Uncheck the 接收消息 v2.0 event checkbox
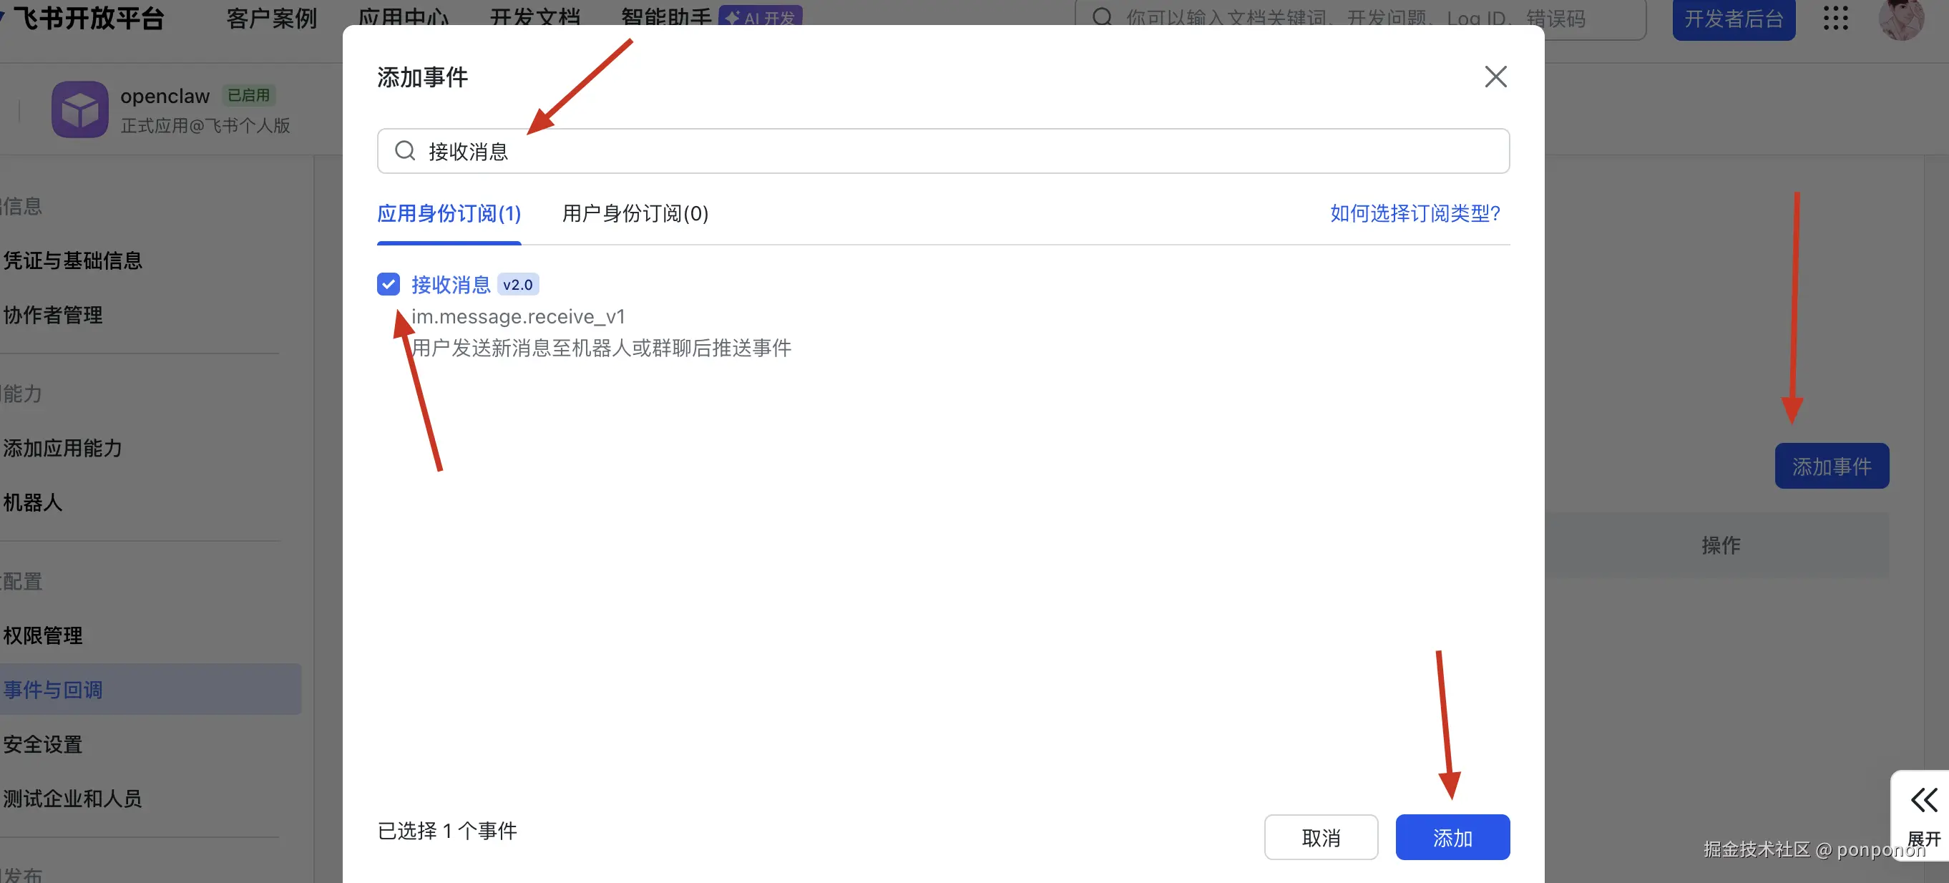1949x883 pixels. tap(388, 284)
